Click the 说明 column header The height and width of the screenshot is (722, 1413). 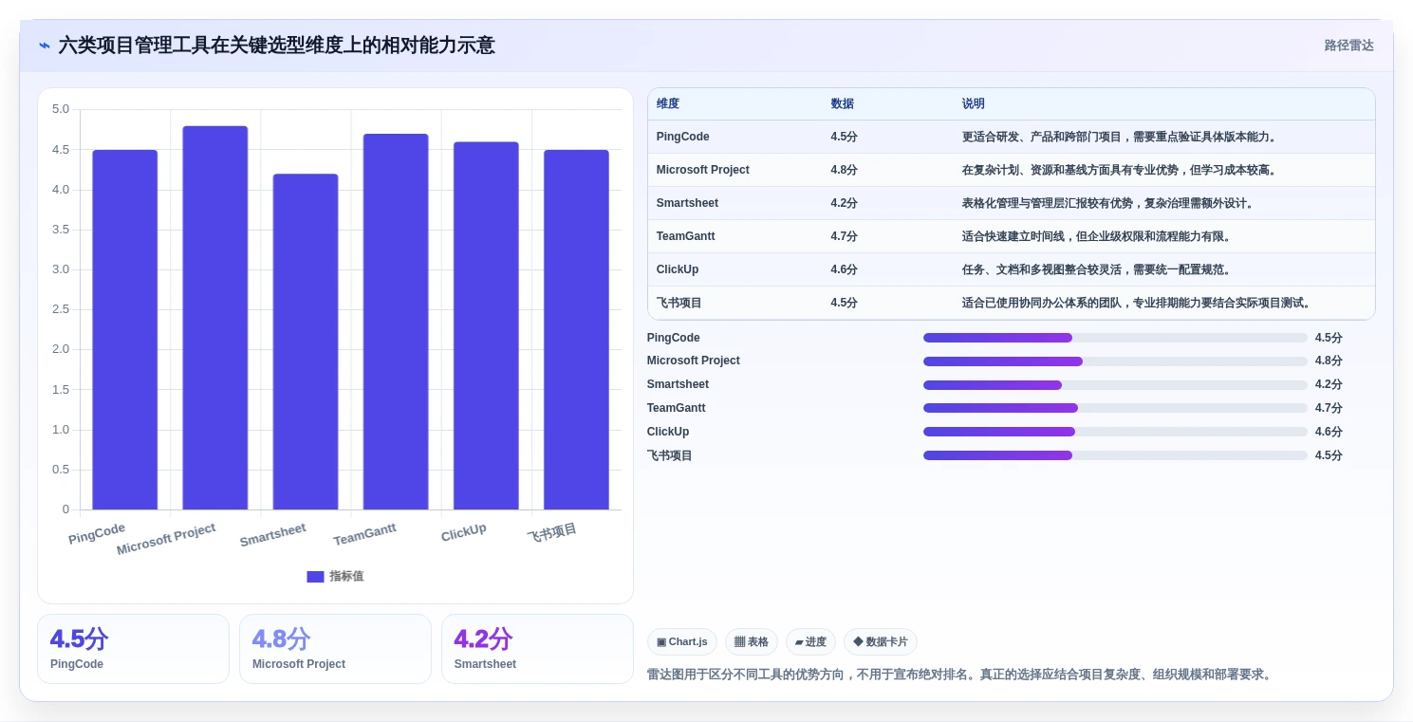click(974, 104)
